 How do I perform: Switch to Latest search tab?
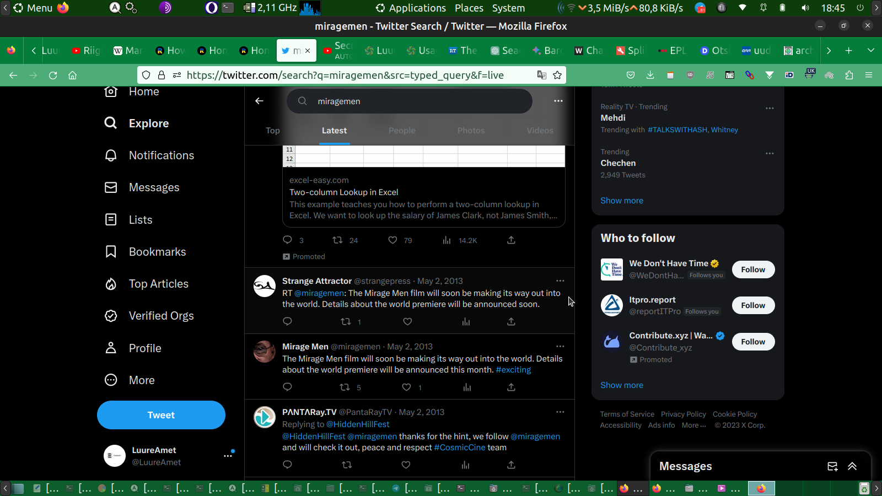(334, 131)
